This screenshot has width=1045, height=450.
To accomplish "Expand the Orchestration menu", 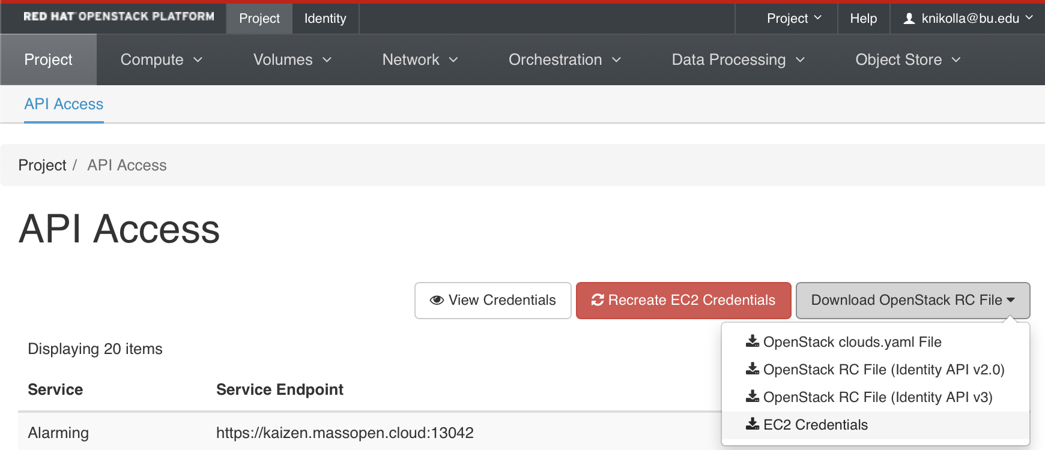I will (x=565, y=59).
